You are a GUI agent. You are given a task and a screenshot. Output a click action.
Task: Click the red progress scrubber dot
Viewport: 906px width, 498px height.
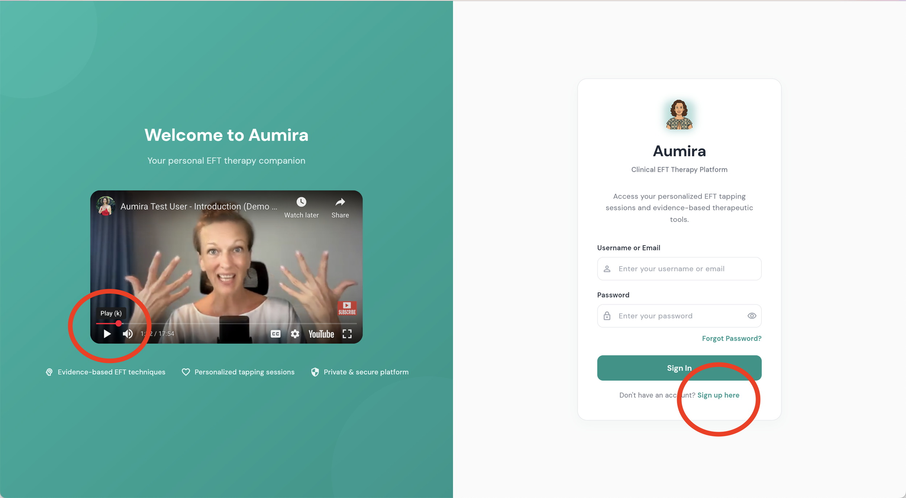119,323
